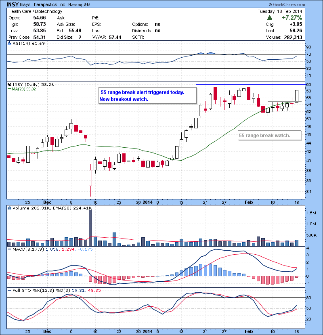323x335 pixels.
Task: Select the gray 55 range break watch note
Action: 269,135
